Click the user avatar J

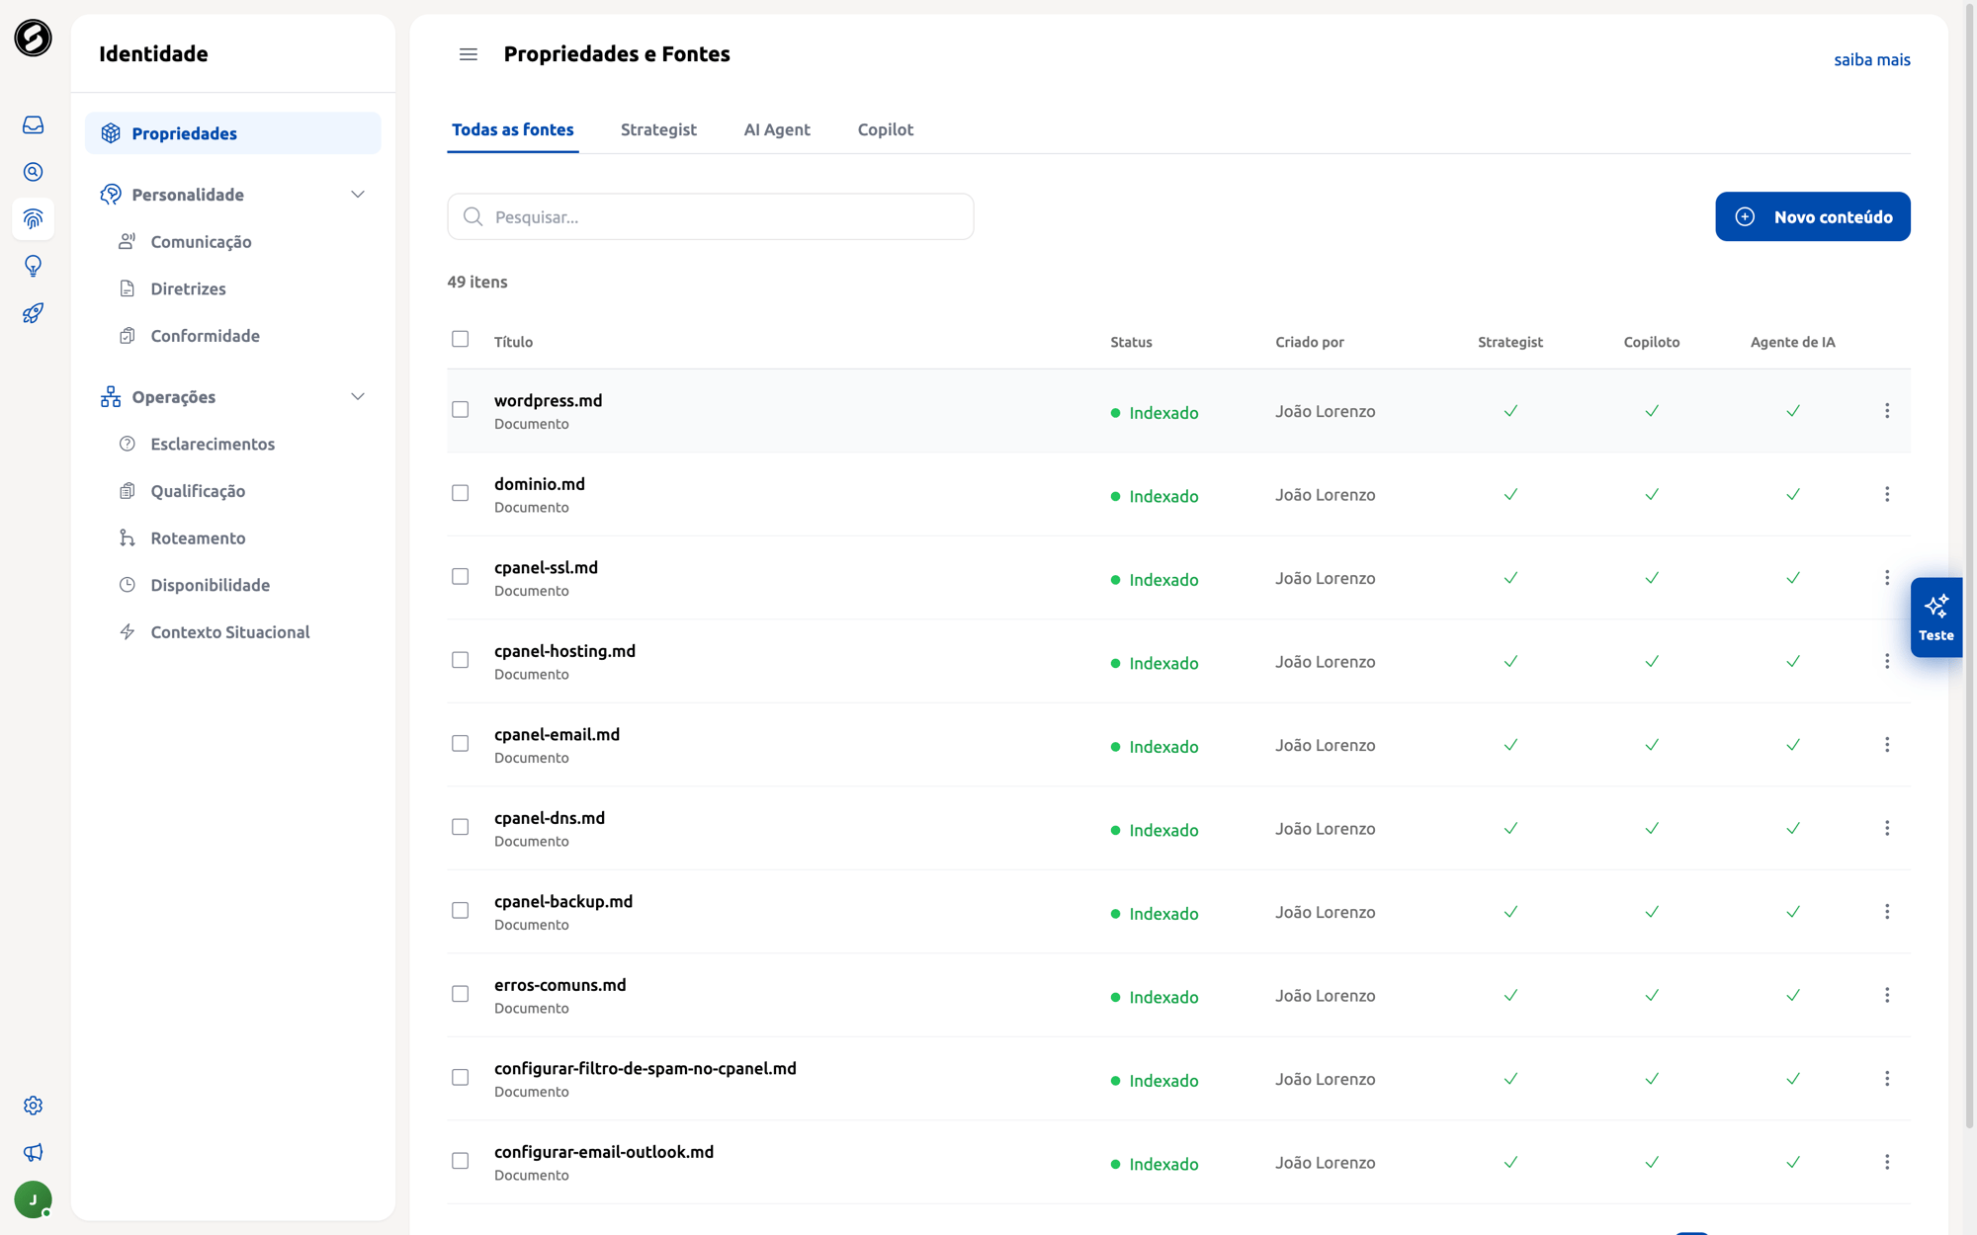coord(33,1199)
